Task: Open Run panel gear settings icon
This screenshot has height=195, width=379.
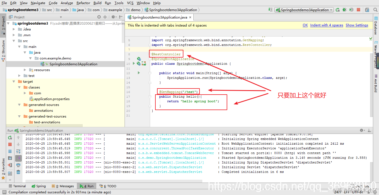Action: click(362, 130)
